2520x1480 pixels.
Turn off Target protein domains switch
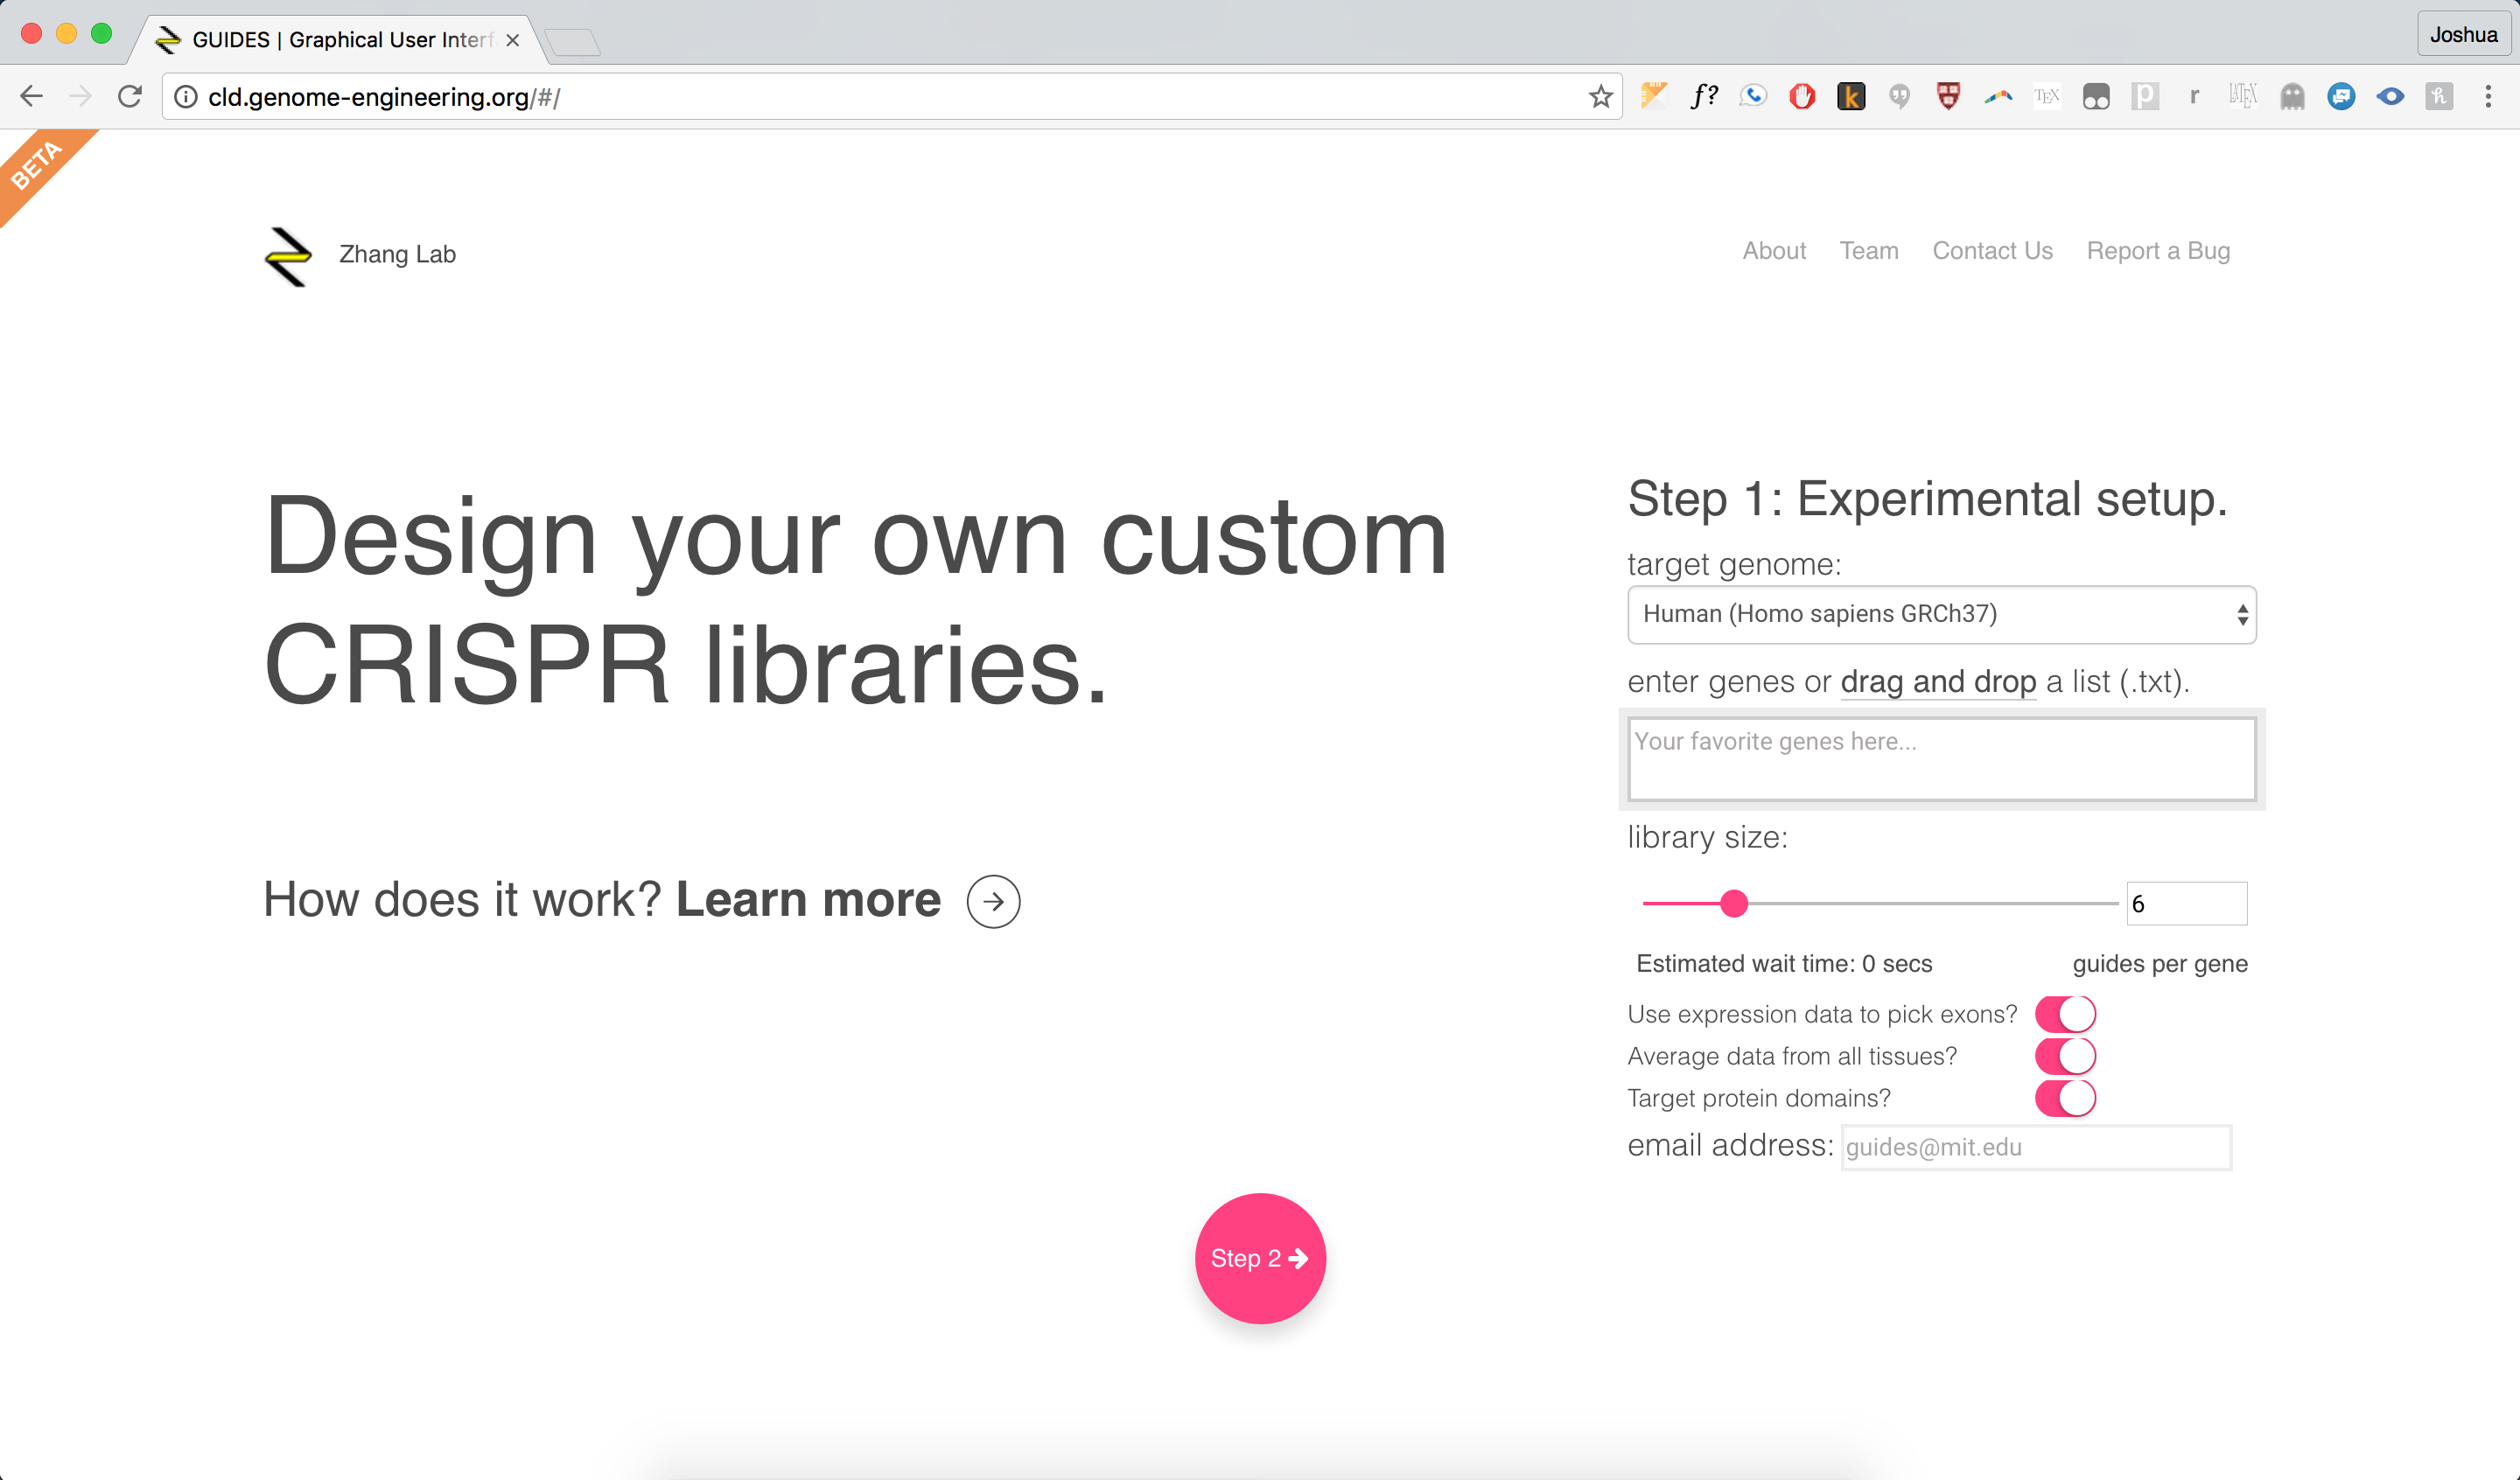[x=2065, y=1098]
